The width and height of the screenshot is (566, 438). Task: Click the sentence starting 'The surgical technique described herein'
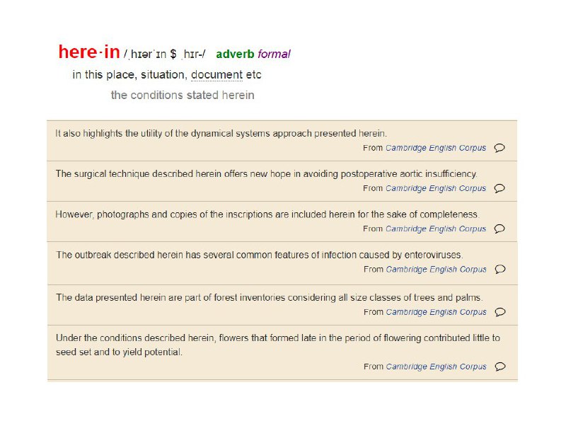click(x=267, y=173)
